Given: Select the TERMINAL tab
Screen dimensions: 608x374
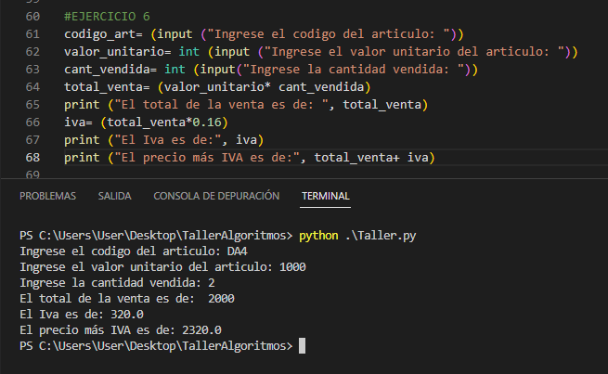Looking at the screenshot, I should pos(325,196).
